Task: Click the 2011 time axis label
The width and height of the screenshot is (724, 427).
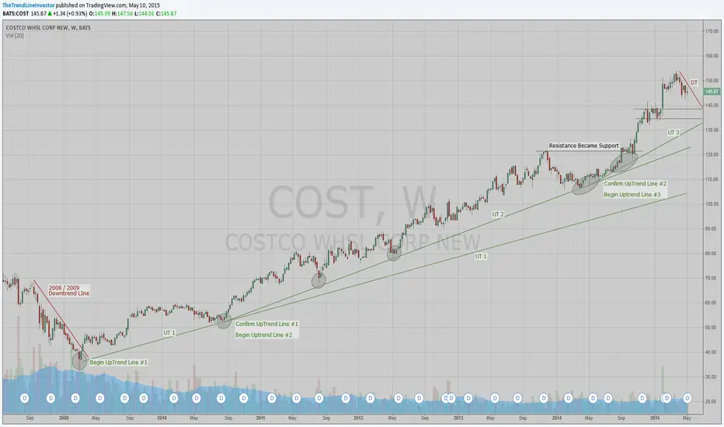Action: coord(260,418)
